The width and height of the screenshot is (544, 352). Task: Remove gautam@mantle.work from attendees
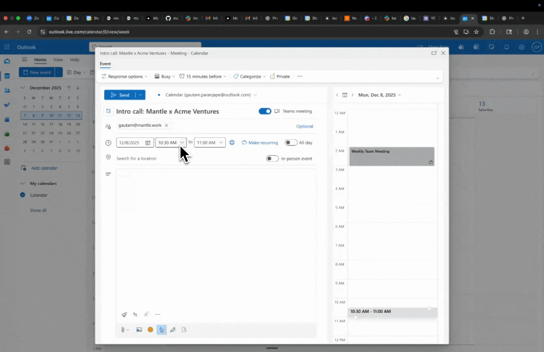166,126
